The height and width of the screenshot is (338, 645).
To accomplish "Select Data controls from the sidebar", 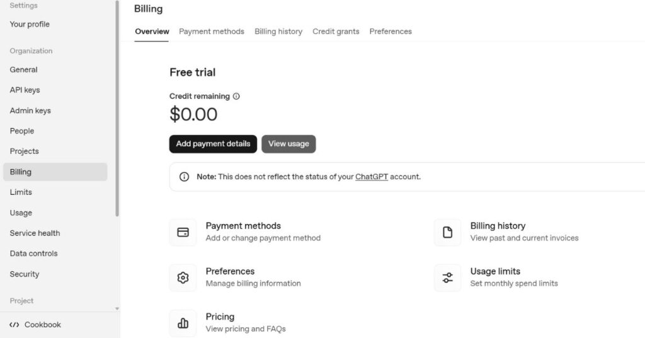I will coord(33,253).
